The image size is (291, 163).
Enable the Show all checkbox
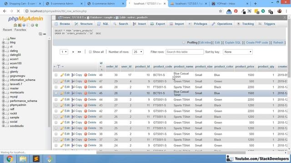pyautogui.click(x=90, y=52)
